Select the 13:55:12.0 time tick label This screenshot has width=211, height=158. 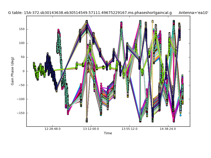click(130, 129)
